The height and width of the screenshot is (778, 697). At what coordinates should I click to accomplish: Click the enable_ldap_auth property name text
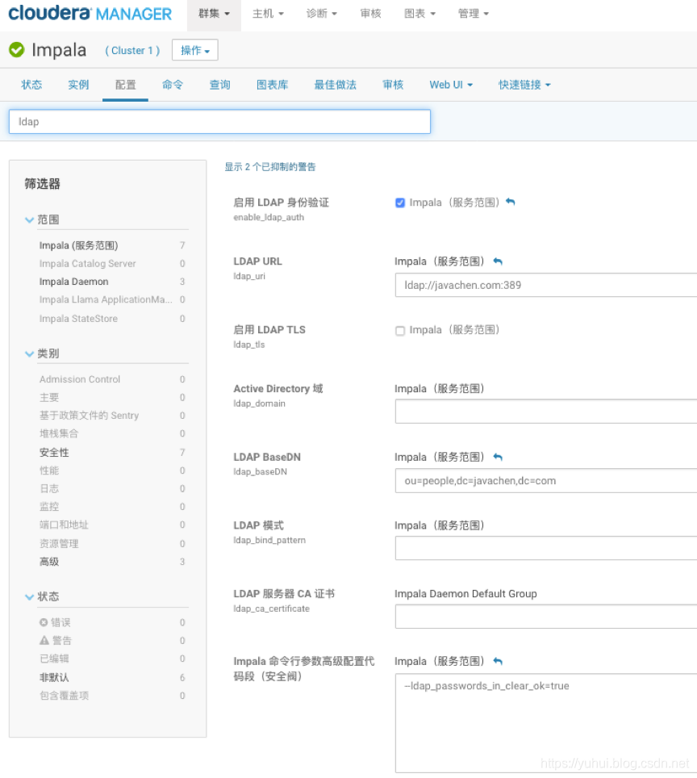(269, 217)
